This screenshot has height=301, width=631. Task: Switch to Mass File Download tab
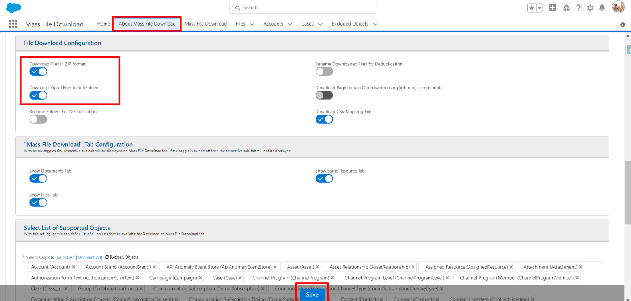click(205, 24)
